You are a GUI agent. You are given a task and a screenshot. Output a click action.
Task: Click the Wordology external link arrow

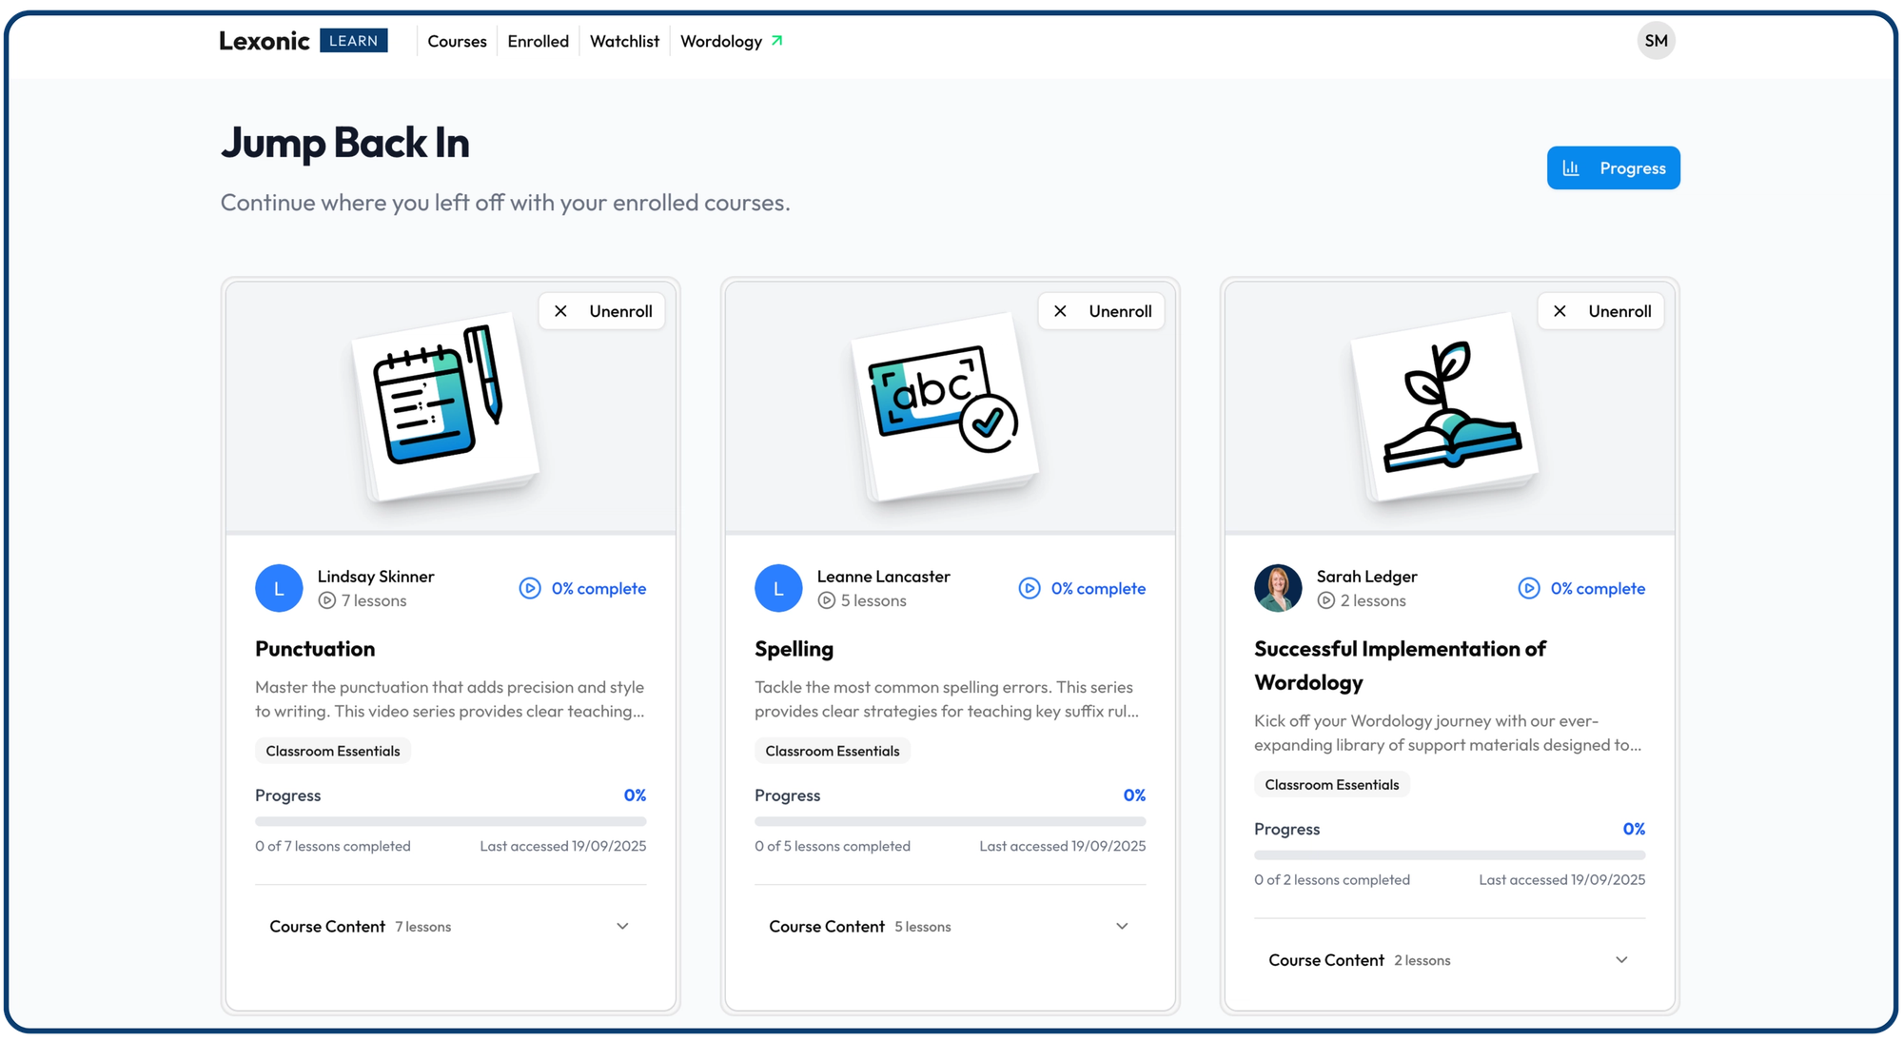(777, 41)
